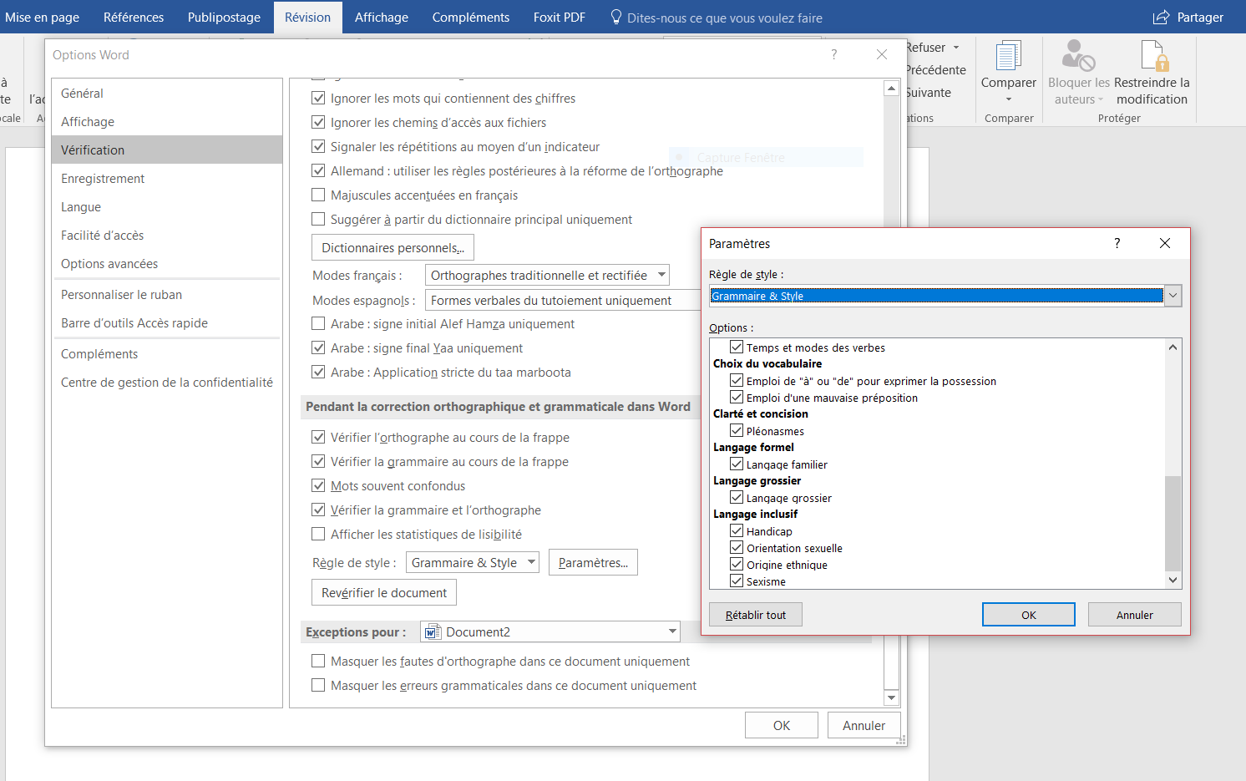Open the Foxit PDF tab
1246x781 pixels.
pos(559,18)
